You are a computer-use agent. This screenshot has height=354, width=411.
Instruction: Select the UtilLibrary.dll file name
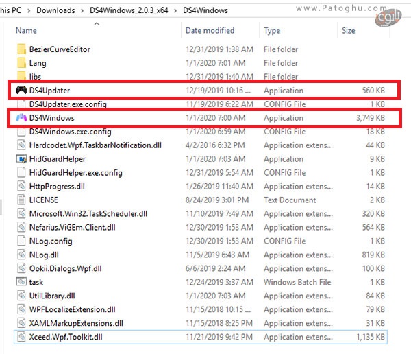click(52, 296)
